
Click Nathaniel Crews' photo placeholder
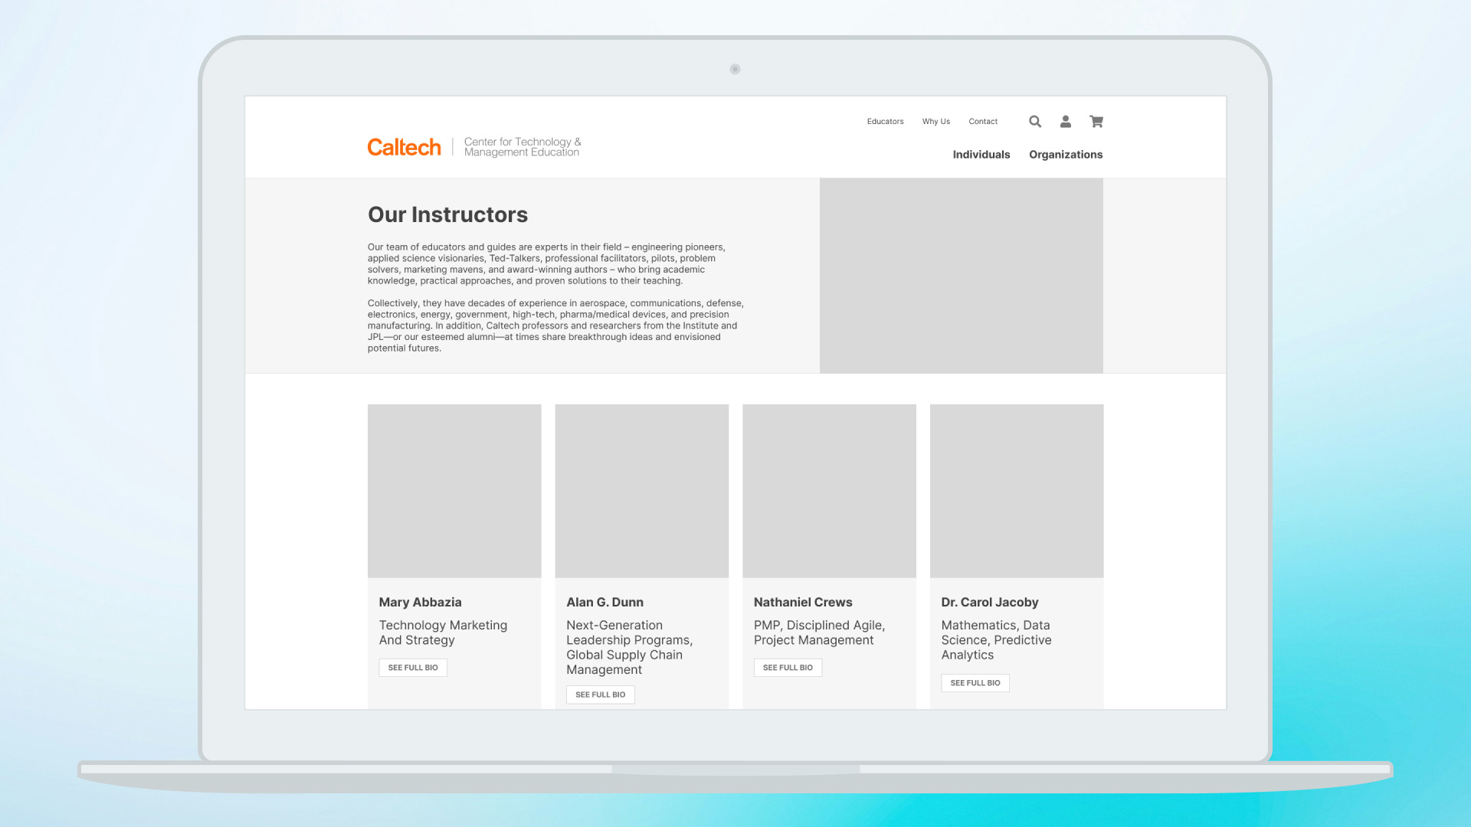pos(829,491)
